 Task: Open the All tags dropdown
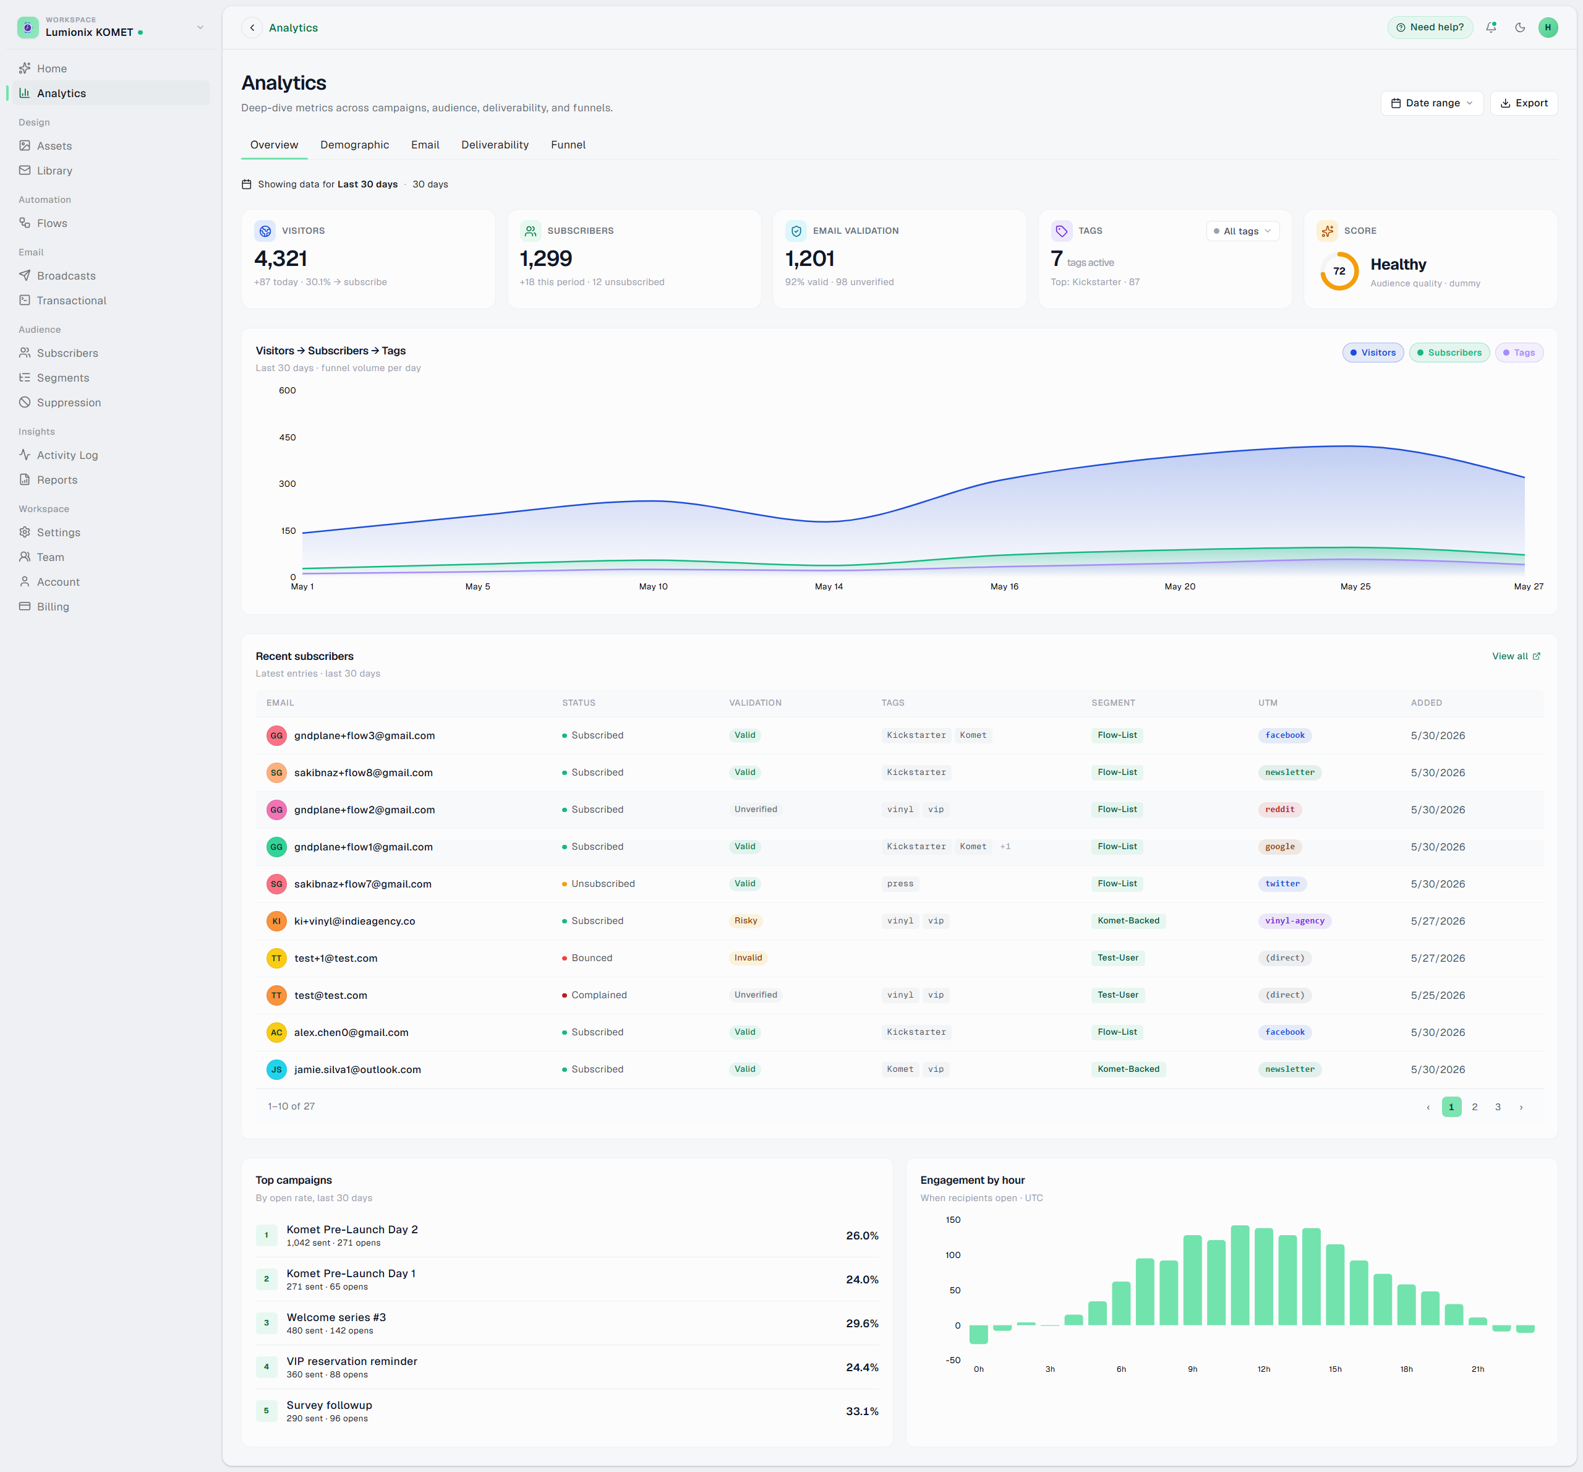point(1242,231)
